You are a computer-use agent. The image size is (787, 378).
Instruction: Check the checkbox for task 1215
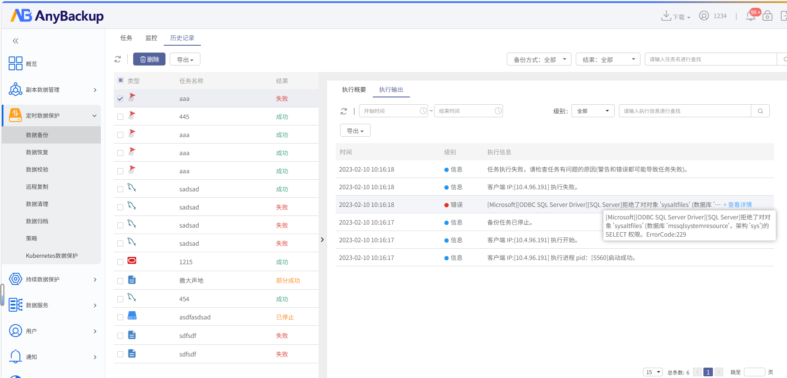pos(120,262)
